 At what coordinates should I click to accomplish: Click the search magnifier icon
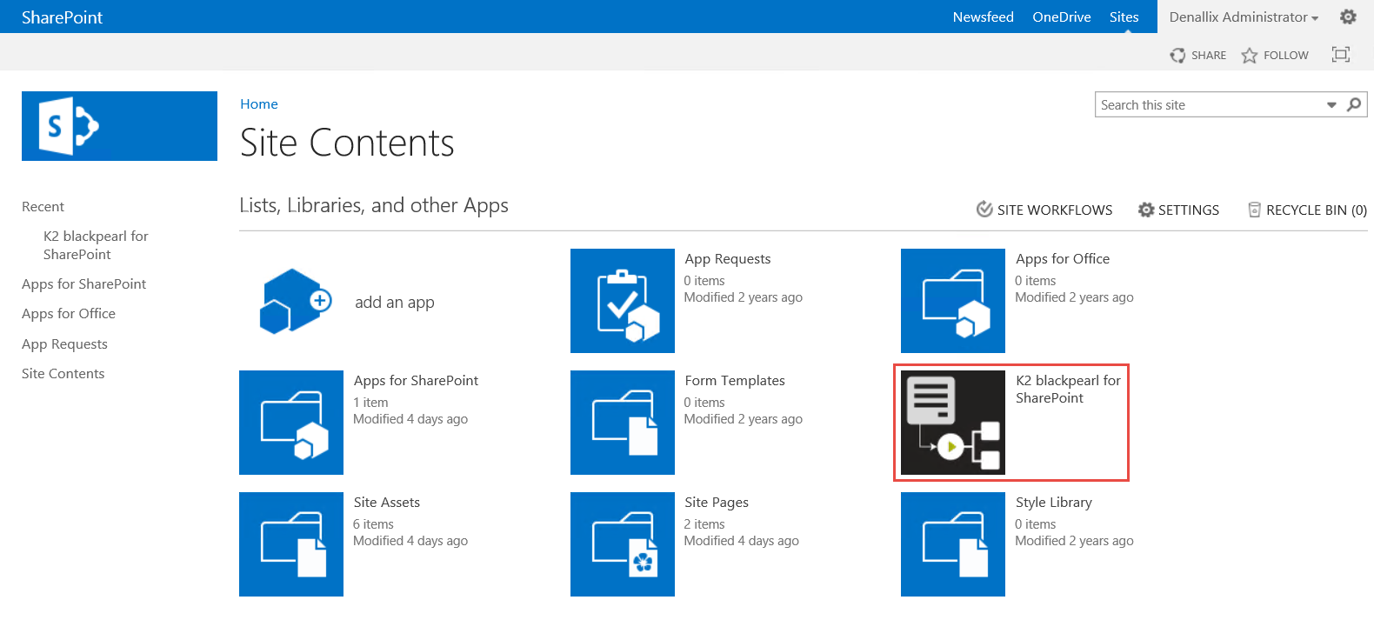[1354, 105]
